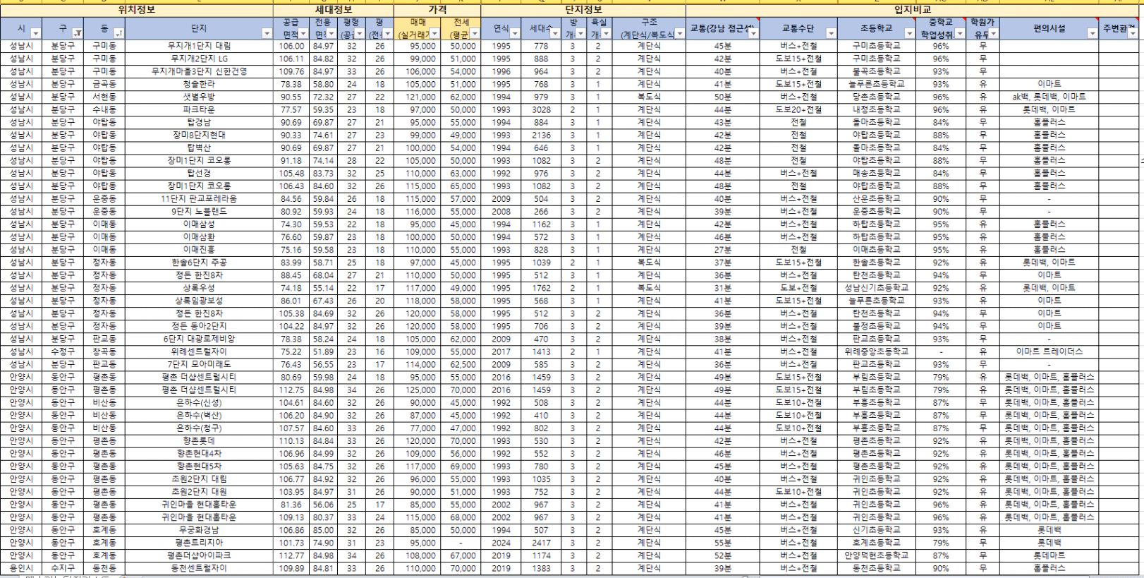Select the 무궁화경남 cell
Viewport: 1144px width, 578px height.
[x=199, y=530]
